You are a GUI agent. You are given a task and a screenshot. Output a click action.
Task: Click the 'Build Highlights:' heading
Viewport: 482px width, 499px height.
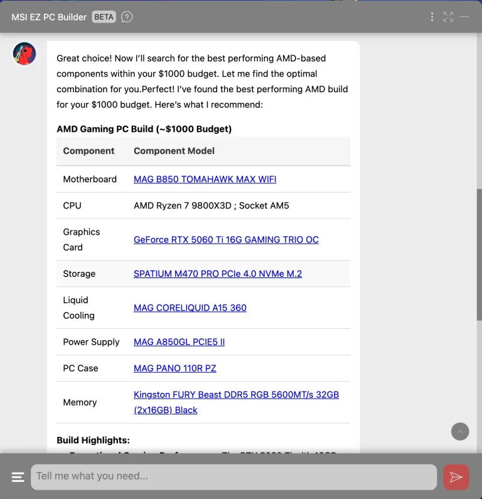pyautogui.click(x=94, y=440)
